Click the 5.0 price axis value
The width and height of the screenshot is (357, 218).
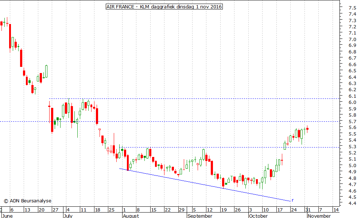[352, 166]
